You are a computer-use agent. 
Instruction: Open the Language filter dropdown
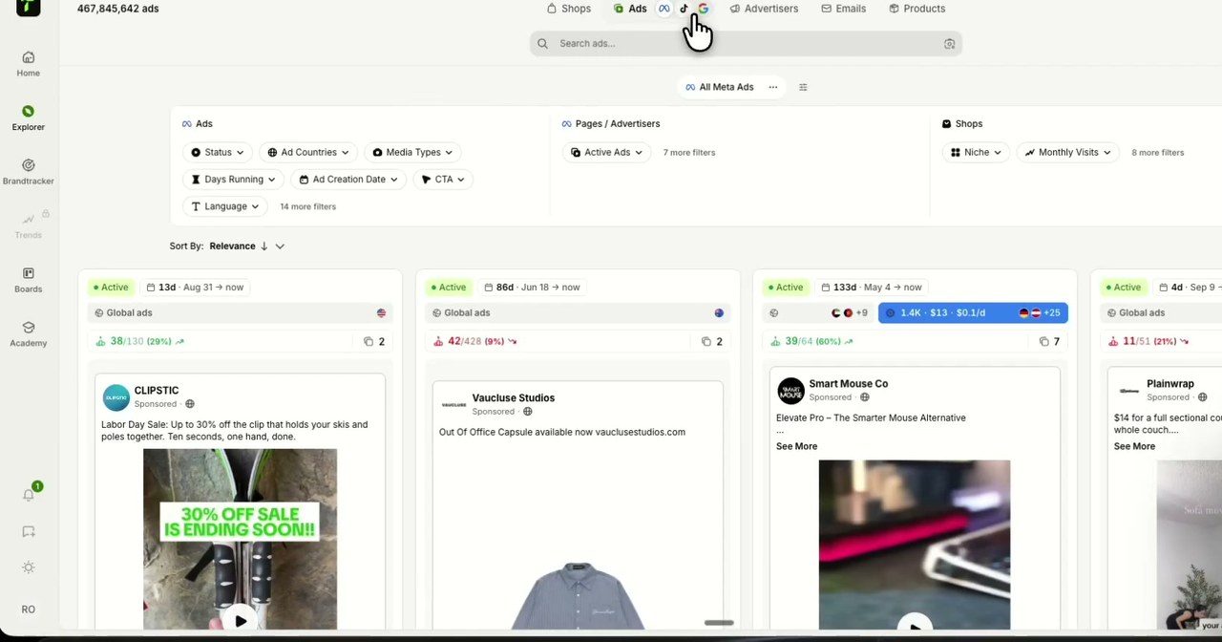(x=224, y=205)
